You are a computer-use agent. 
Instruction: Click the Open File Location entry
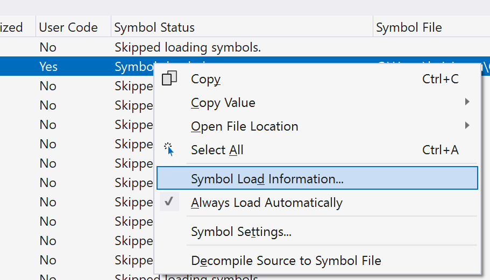244,126
